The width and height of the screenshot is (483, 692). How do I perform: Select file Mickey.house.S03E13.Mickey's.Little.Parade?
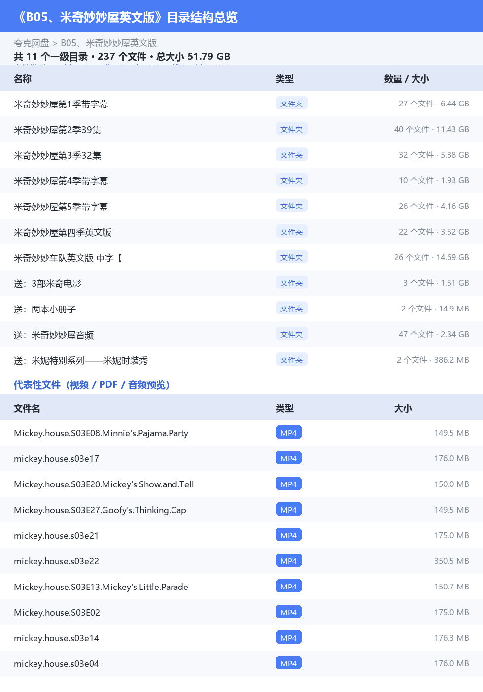(101, 587)
